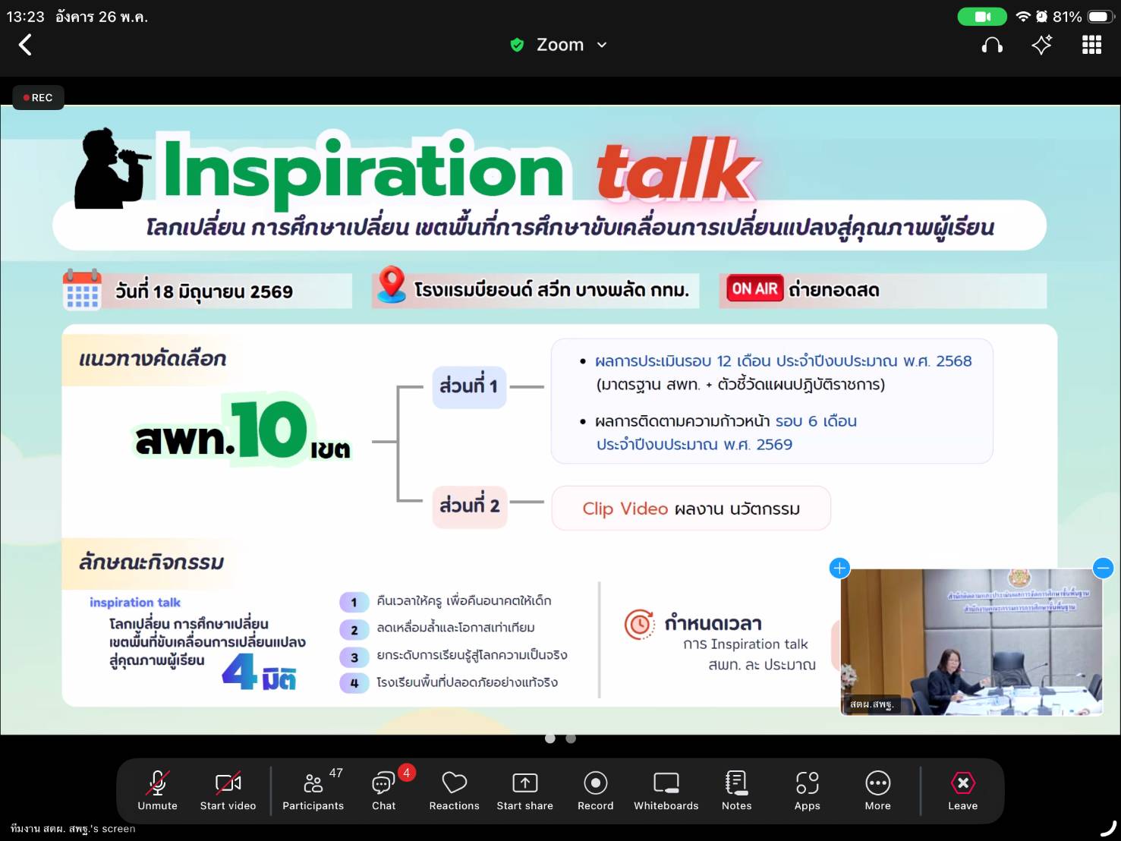Open Reactions heart menu
The image size is (1121, 841).
point(454,790)
